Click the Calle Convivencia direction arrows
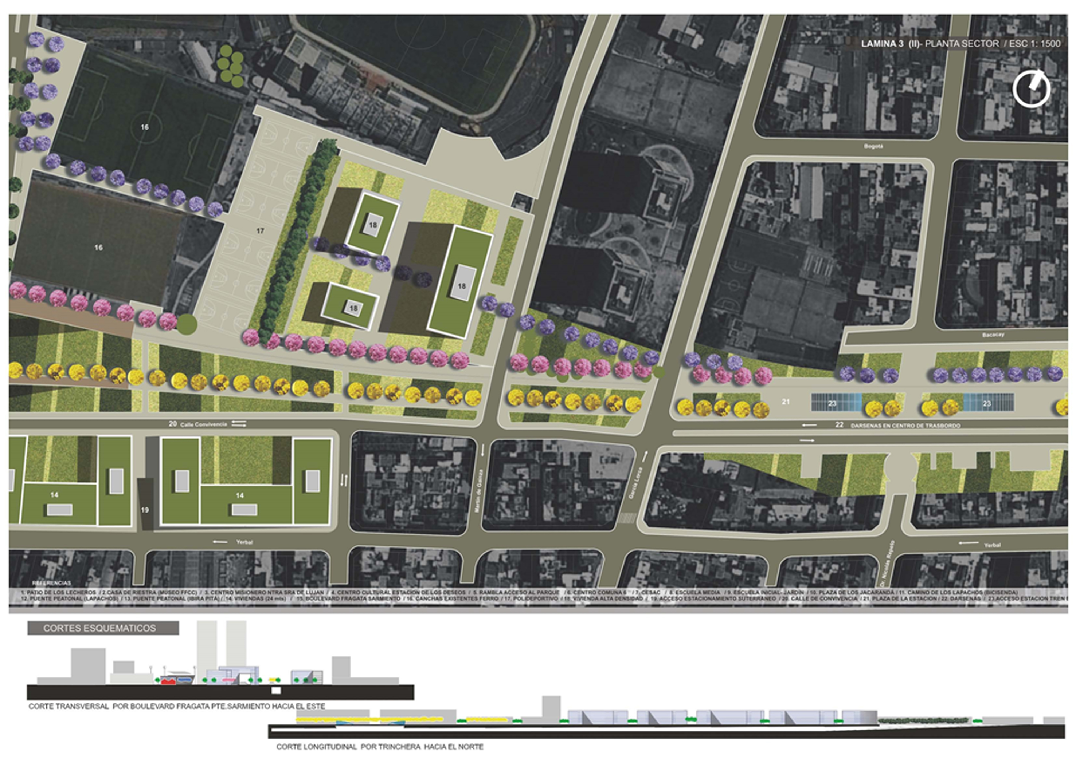The height and width of the screenshot is (759, 1076). point(239,424)
